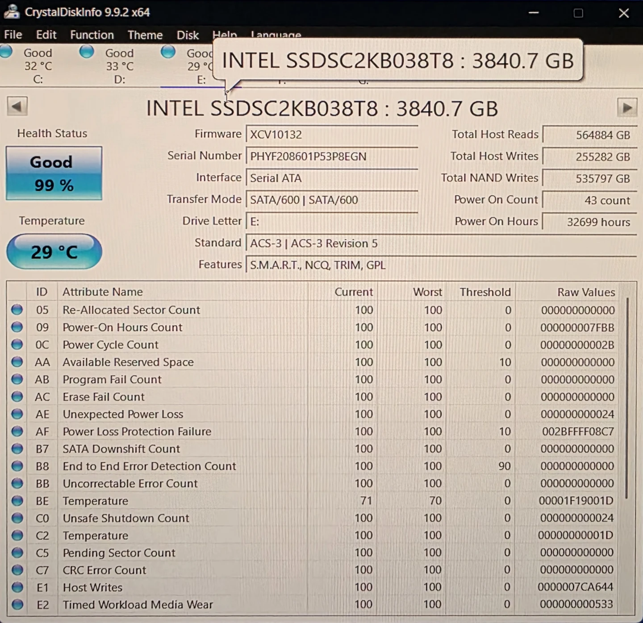
Task: Go to previous disk with left arrow
Action: pos(17,106)
